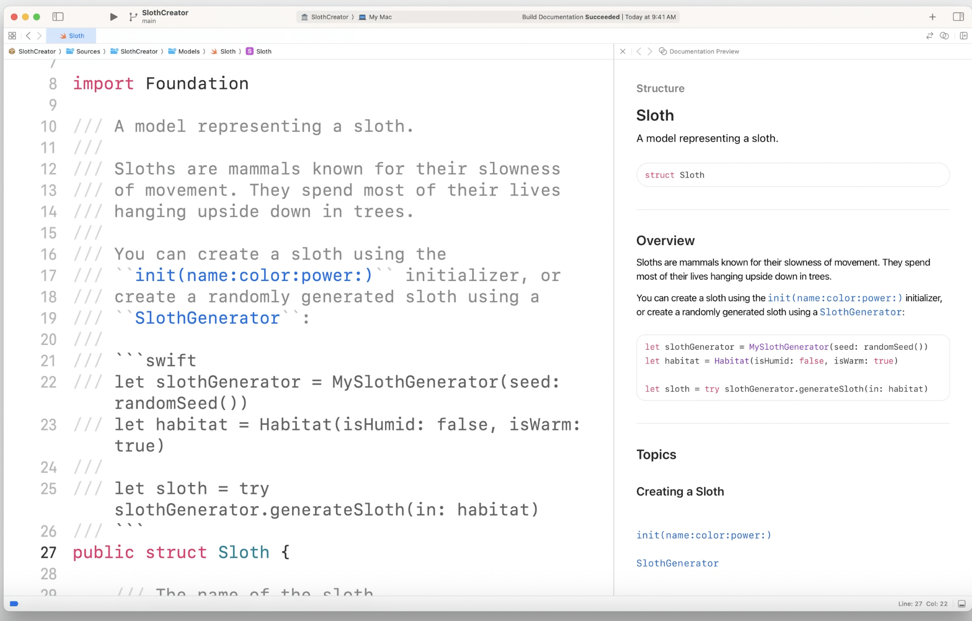The width and height of the screenshot is (972, 621).
Task: Click the Swift code example block in preview
Action: (x=793, y=368)
